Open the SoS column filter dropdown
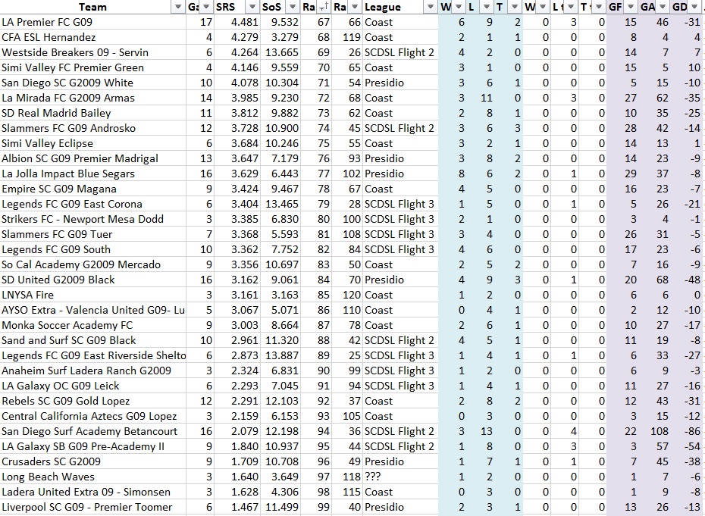This screenshot has width=705, height=516. pyautogui.click(x=291, y=7)
